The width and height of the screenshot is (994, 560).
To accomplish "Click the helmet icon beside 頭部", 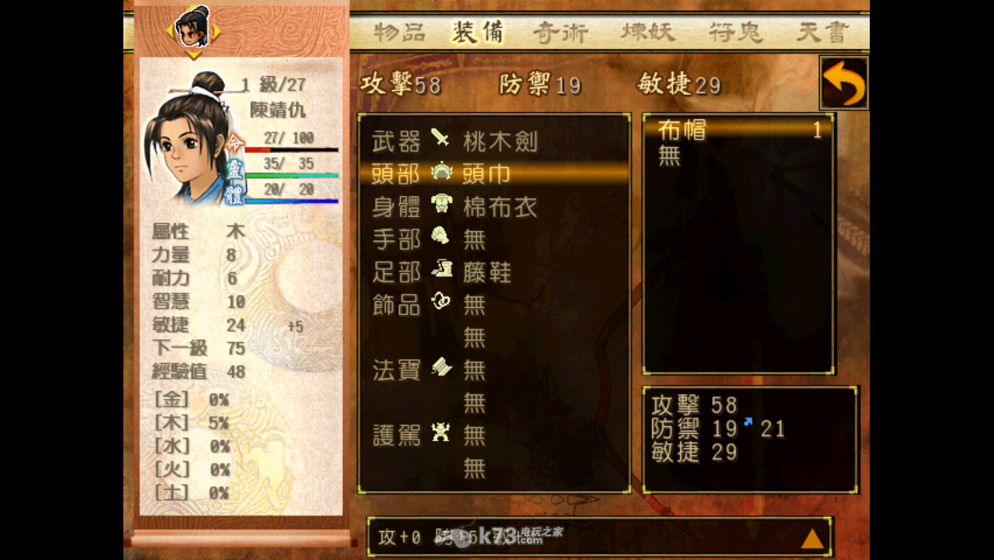I will [441, 171].
